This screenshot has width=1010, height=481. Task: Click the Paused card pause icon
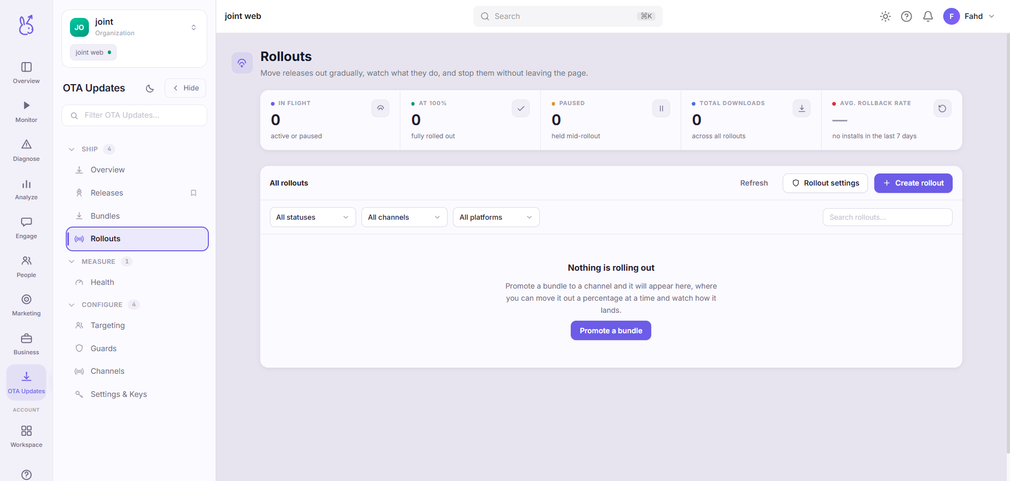point(661,108)
